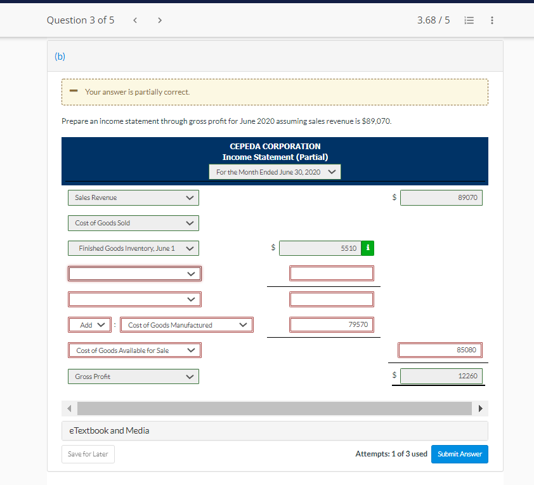The image size is (534, 485).
Task: Click Save for Later button
Action: click(x=88, y=454)
